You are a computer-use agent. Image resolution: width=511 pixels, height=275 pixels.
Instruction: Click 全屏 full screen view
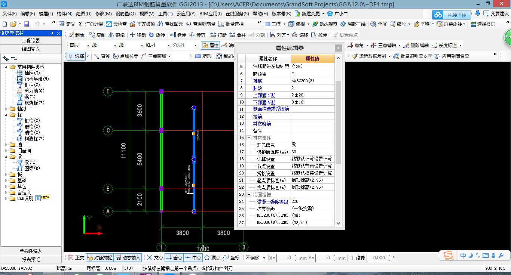click(379, 24)
